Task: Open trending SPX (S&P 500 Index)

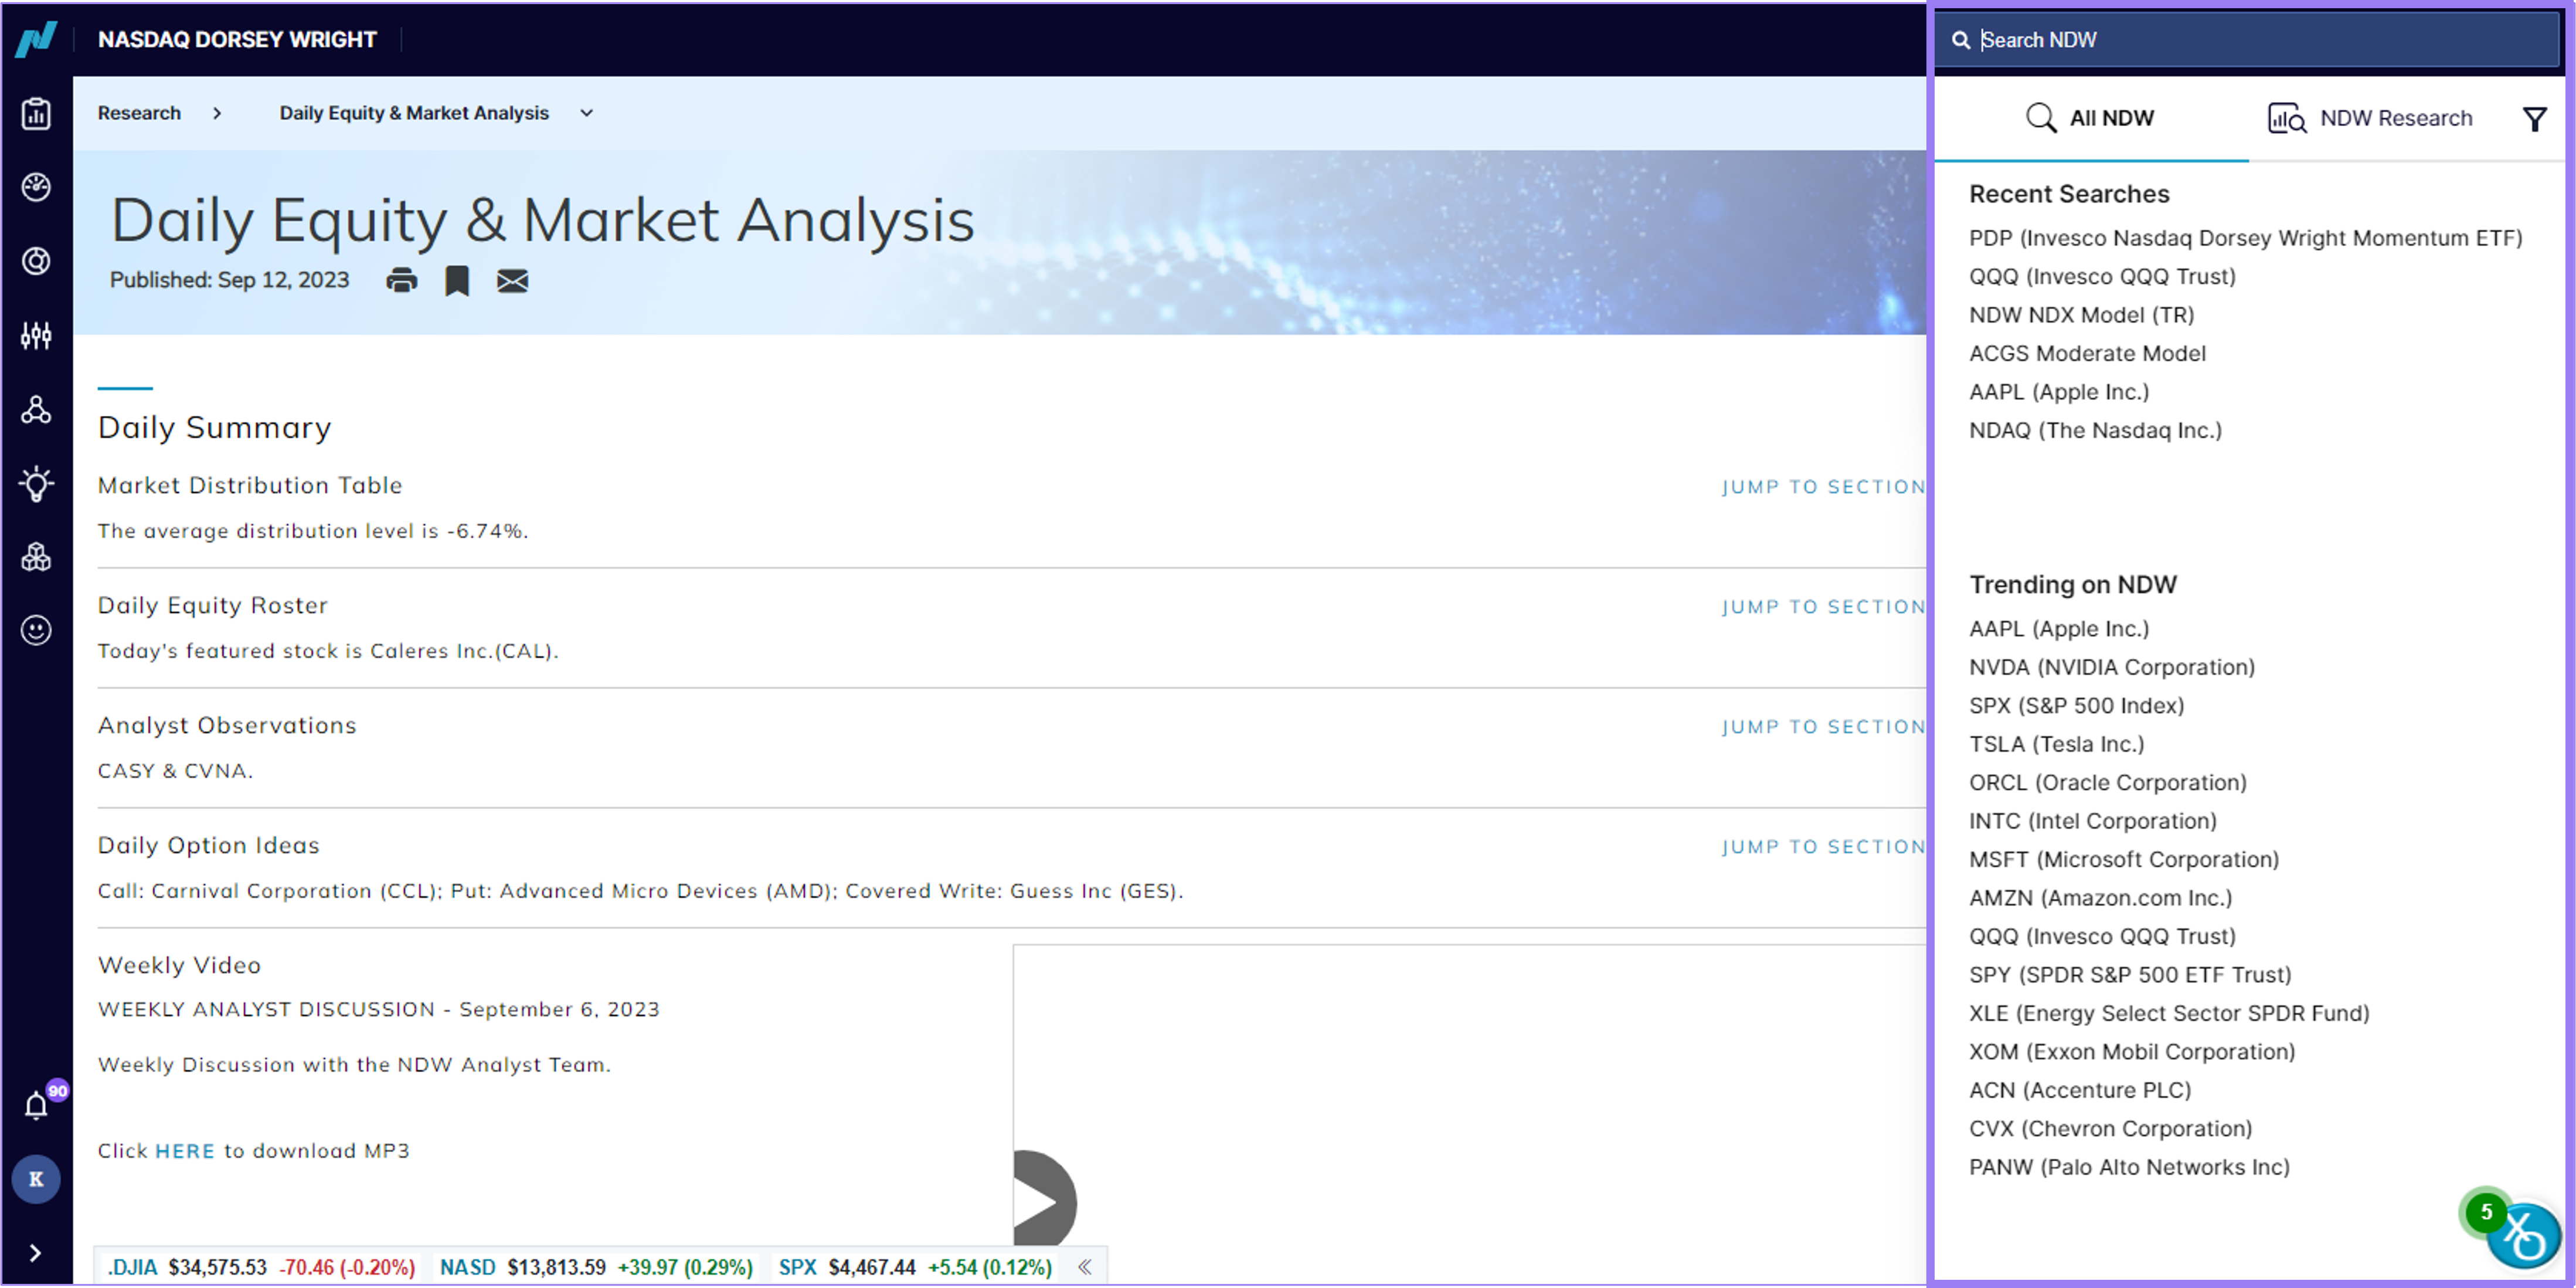Action: (x=2077, y=706)
